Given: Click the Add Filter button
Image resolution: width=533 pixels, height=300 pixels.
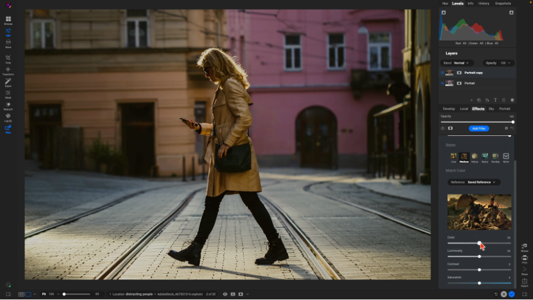Looking at the screenshot, I should click(478, 128).
